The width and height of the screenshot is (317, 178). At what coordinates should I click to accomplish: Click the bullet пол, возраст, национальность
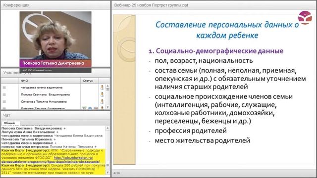click(x=204, y=60)
